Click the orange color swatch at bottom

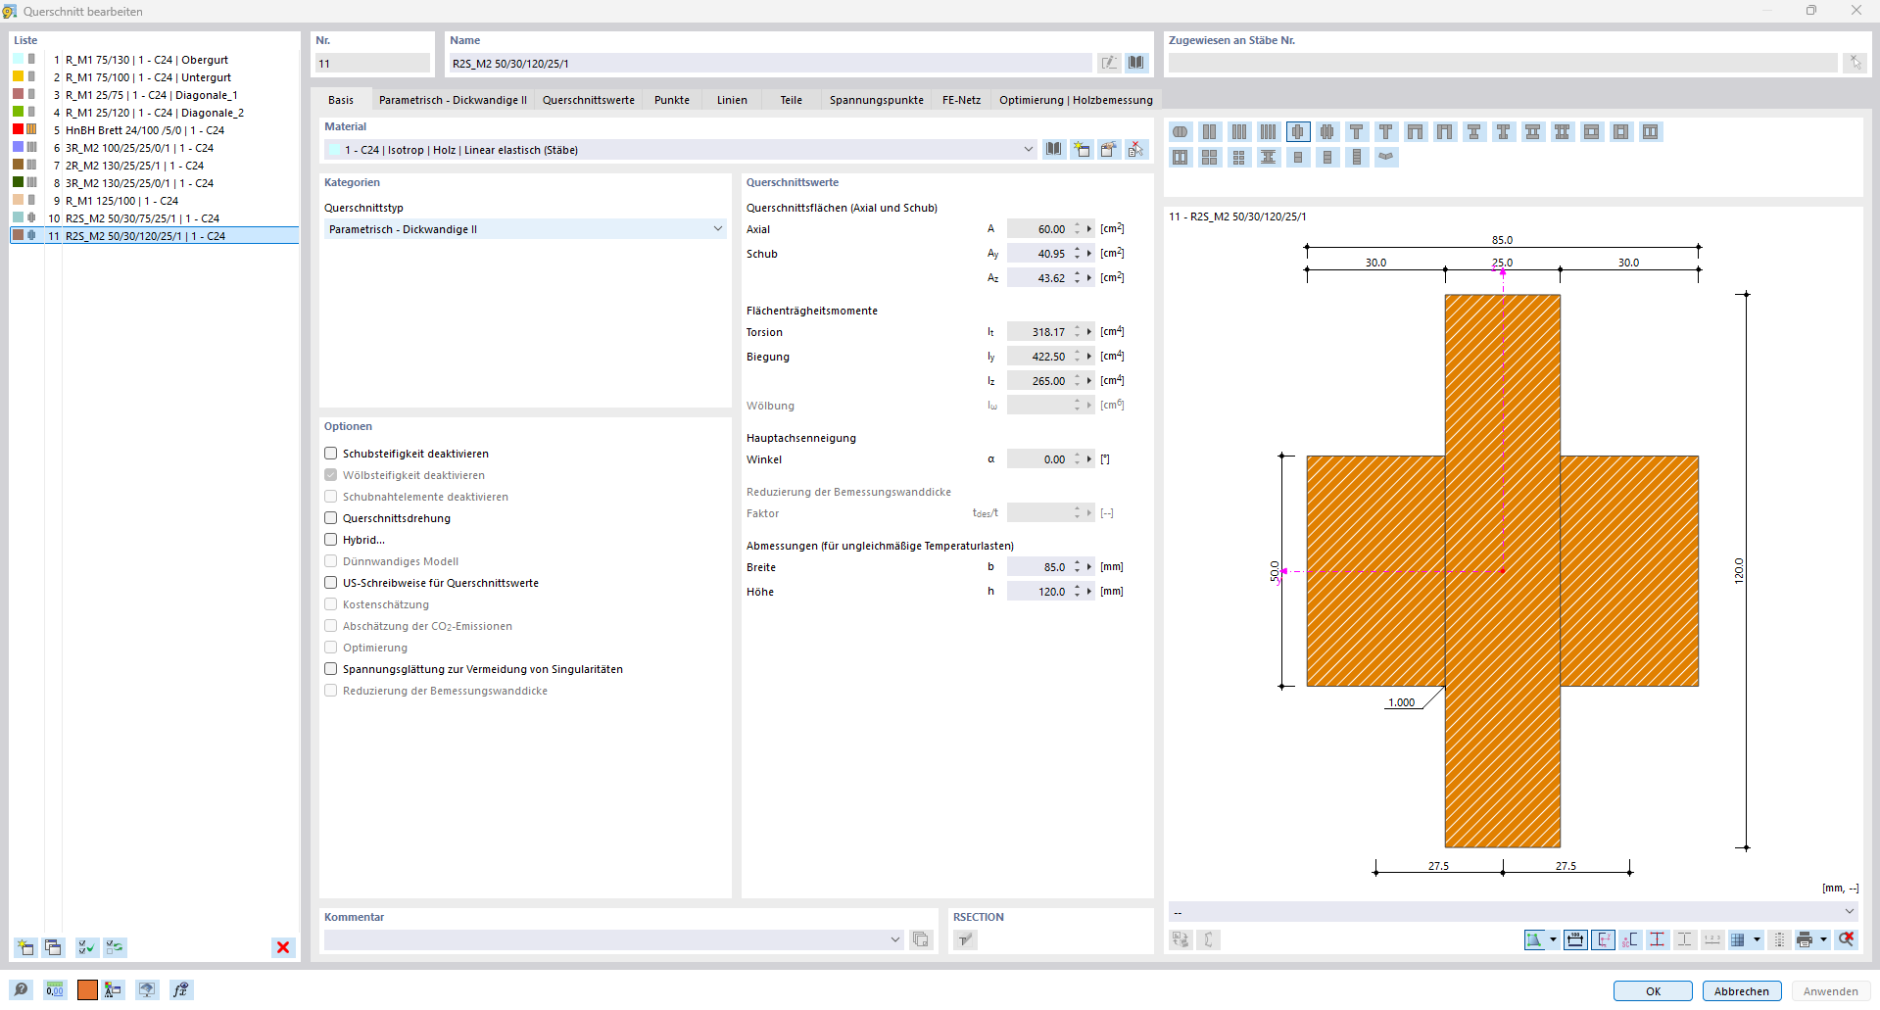coord(87,990)
